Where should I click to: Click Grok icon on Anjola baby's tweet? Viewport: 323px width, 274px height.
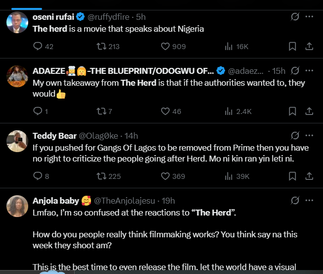(295, 201)
